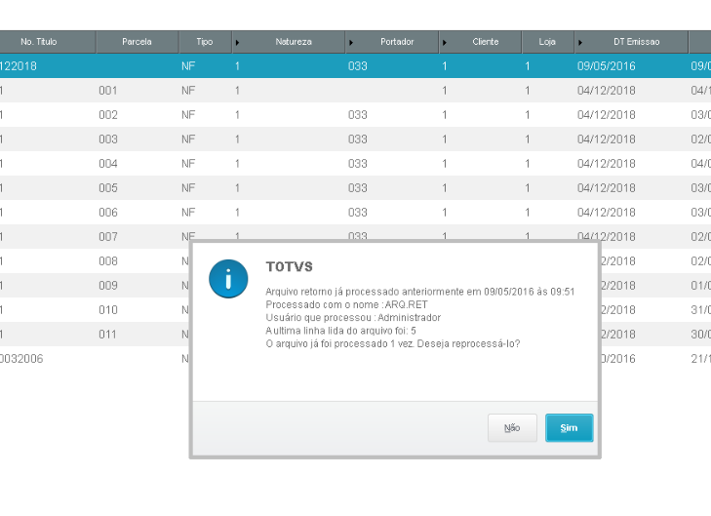
Task: Click the arrow beside Natureza column header
Action: coord(237,43)
